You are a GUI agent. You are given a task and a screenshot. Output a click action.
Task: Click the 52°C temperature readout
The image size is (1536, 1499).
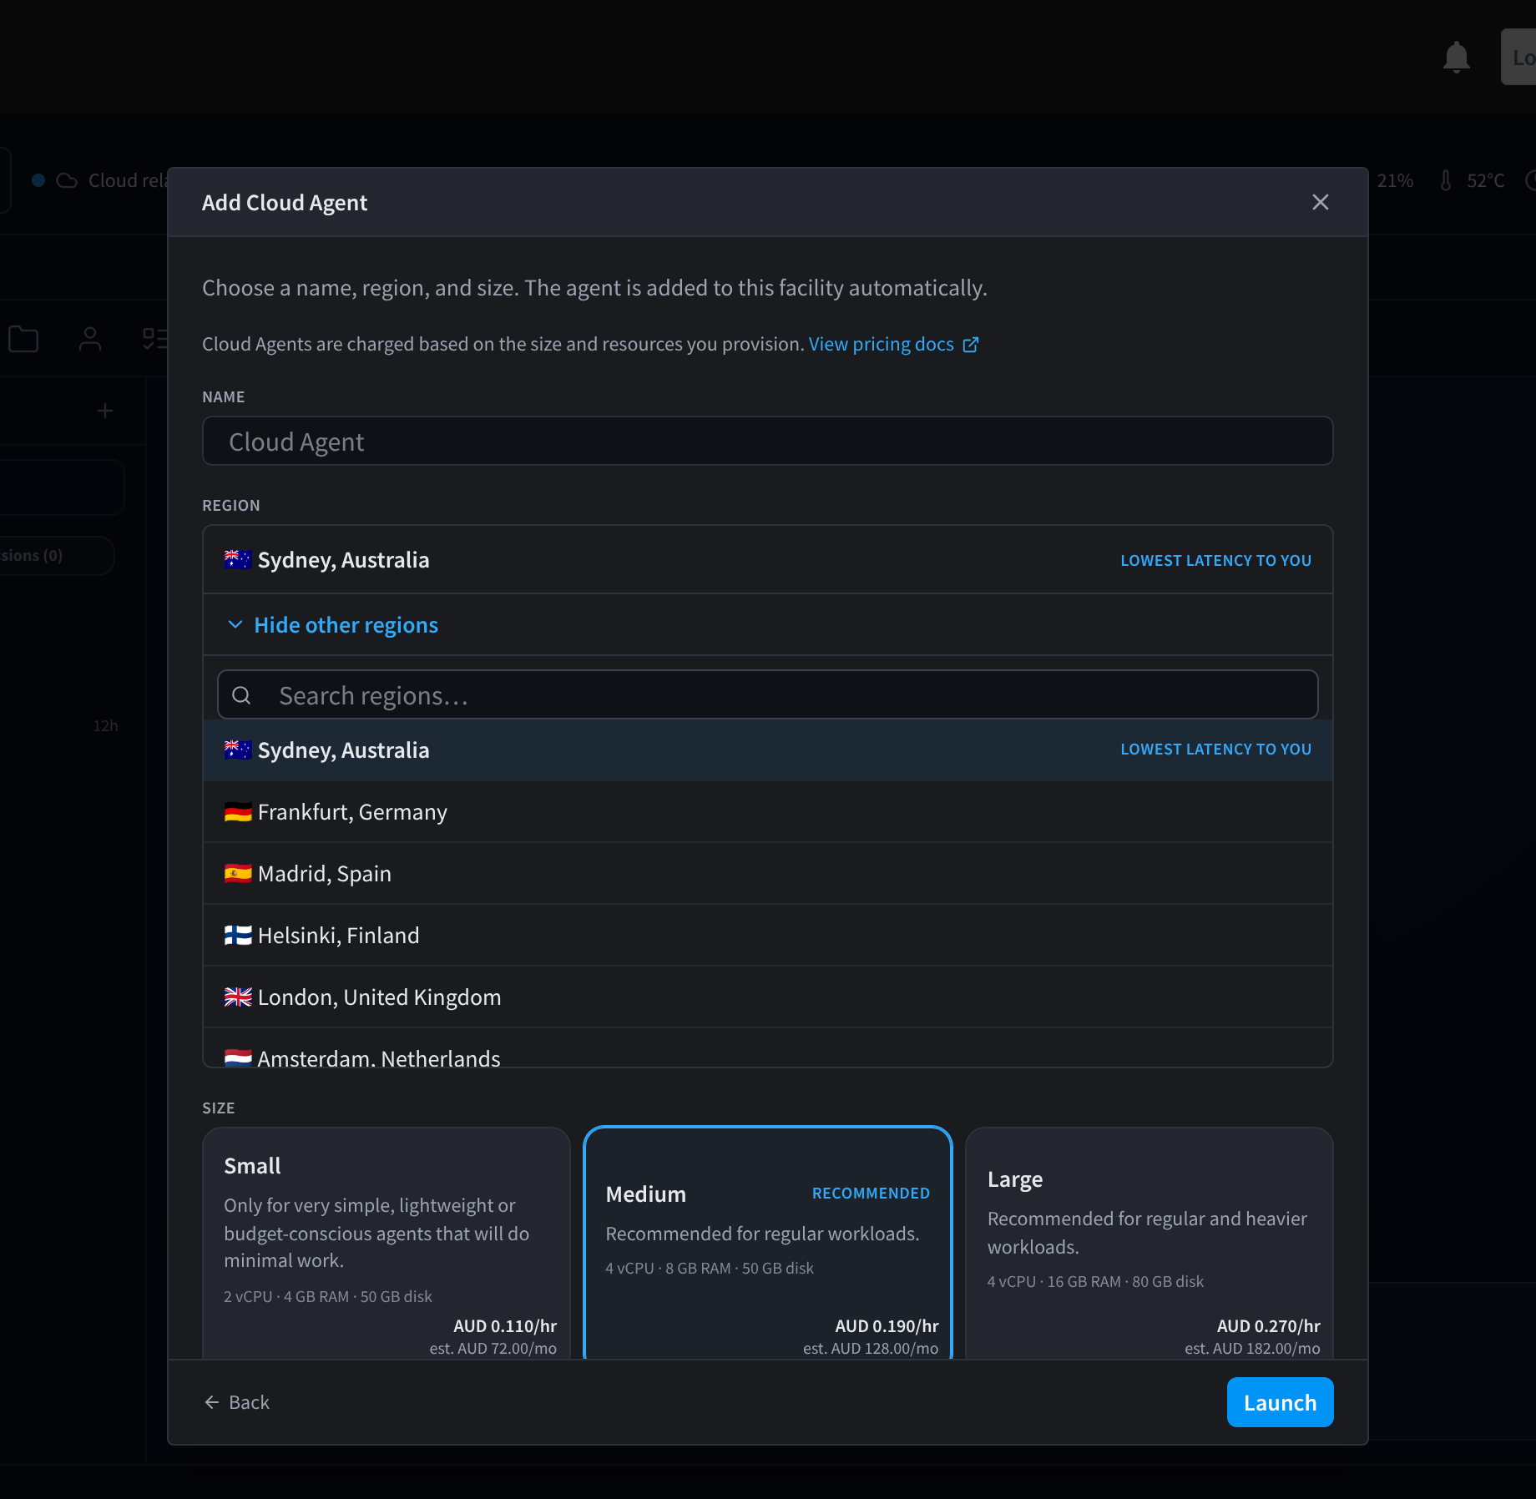point(1486,180)
